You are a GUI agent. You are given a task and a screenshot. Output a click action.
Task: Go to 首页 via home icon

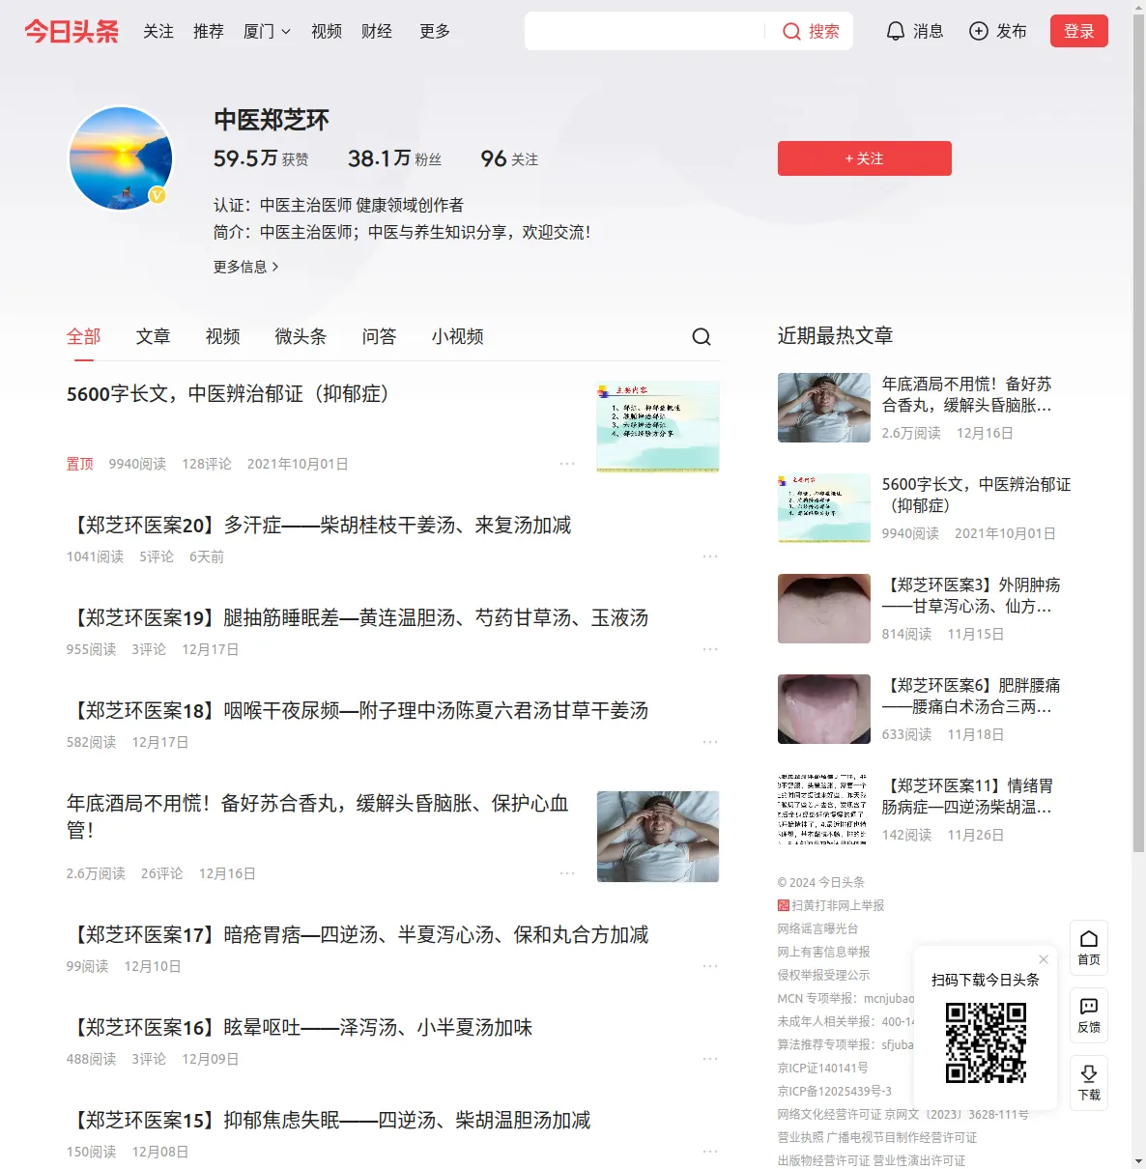coord(1089,948)
